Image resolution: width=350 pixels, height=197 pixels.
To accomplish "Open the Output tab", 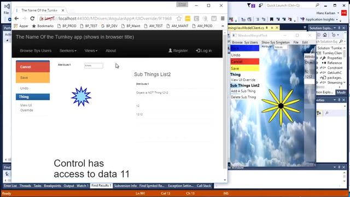I will click(69, 186).
